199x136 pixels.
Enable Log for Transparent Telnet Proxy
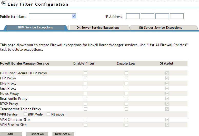click(126, 109)
